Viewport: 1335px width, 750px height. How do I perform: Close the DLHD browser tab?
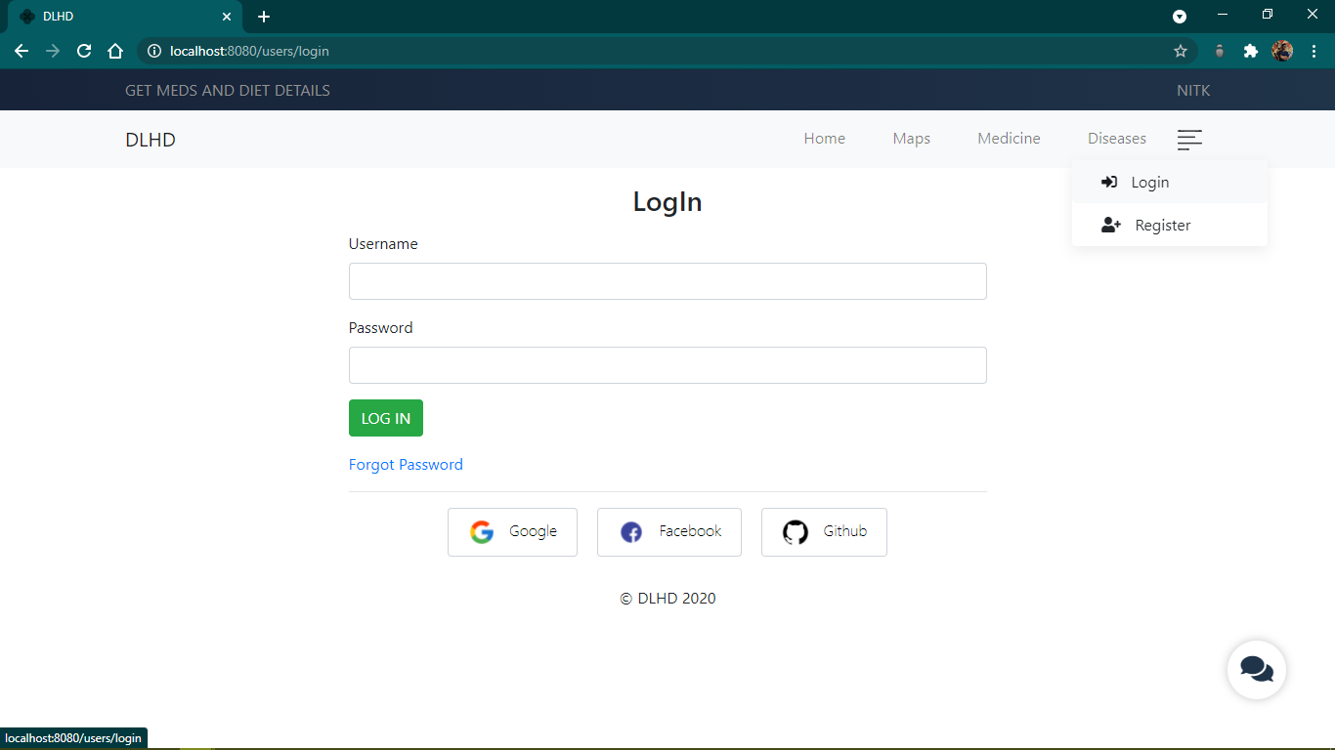[227, 17]
